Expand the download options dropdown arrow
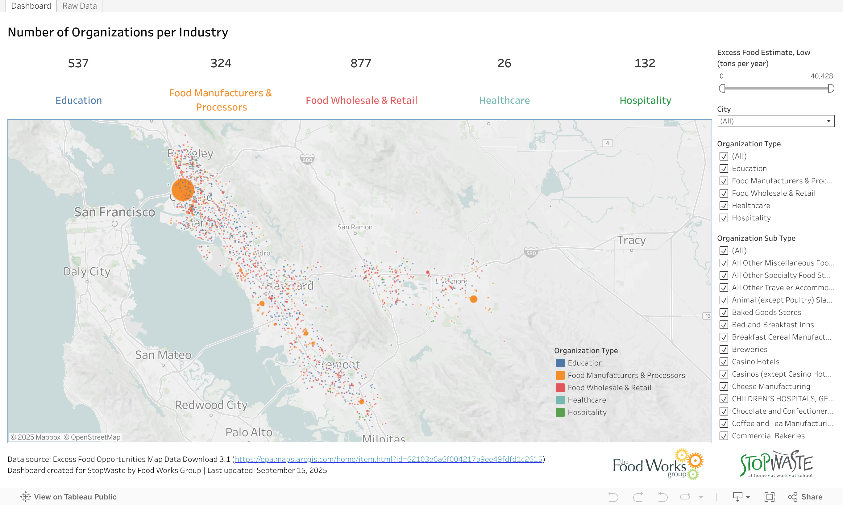The height and width of the screenshot is (505, 843). click(748, 497)
